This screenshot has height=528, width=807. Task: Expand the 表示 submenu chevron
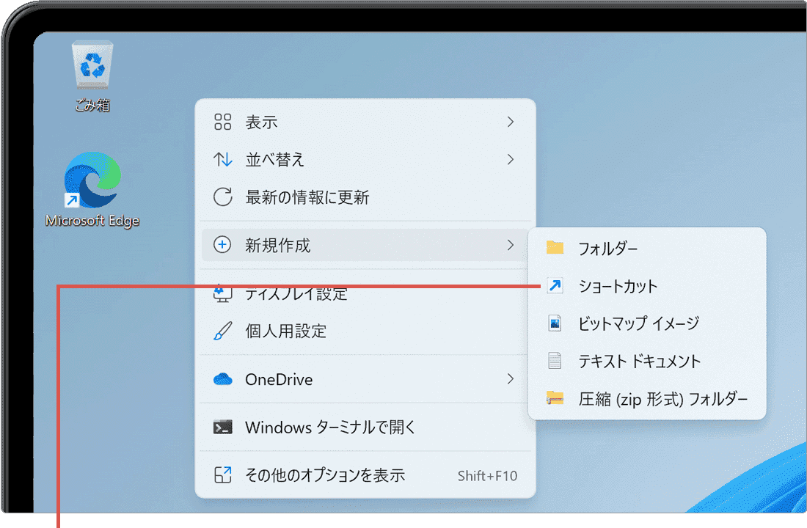click(x=511, y=122)
